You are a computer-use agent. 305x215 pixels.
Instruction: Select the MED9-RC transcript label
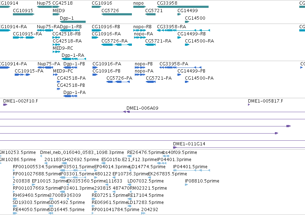point(63,48)
